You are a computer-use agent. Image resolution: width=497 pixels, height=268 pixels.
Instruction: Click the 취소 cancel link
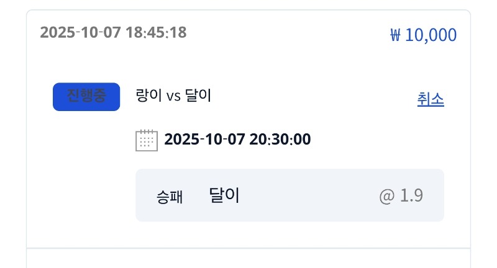pyautogui.click(x=431, y=99)
